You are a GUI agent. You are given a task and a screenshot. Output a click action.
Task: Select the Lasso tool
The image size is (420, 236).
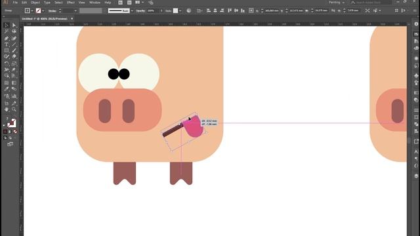point(14,31)
